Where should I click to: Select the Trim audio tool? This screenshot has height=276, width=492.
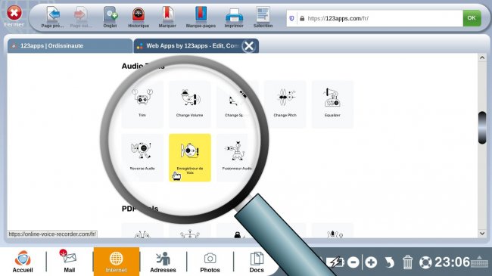coord(142,104)
